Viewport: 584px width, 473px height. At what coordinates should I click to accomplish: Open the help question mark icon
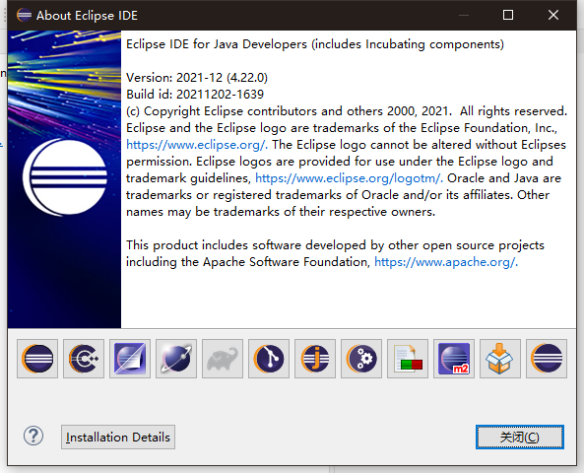point(33,436)
